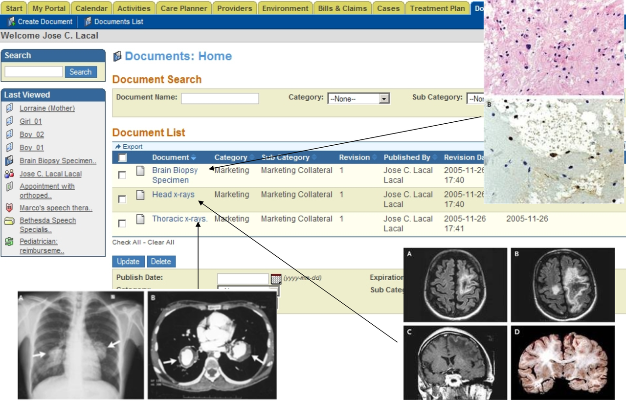
Task: Switch to the Treatment Plan tab
Action: pyautogui.click(x=436, y=8)
